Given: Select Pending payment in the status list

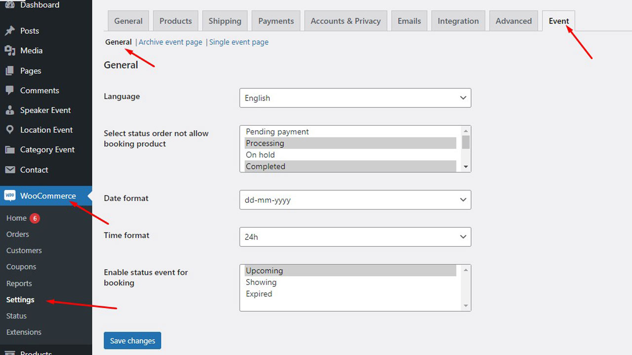Looking at the screenshot, I should (x=276, y=132).
